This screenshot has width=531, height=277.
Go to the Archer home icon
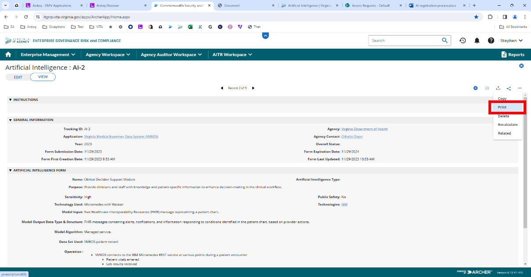[x=8, y=55]
